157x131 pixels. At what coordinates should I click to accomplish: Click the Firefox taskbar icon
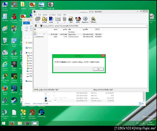[x=12, y=123]
